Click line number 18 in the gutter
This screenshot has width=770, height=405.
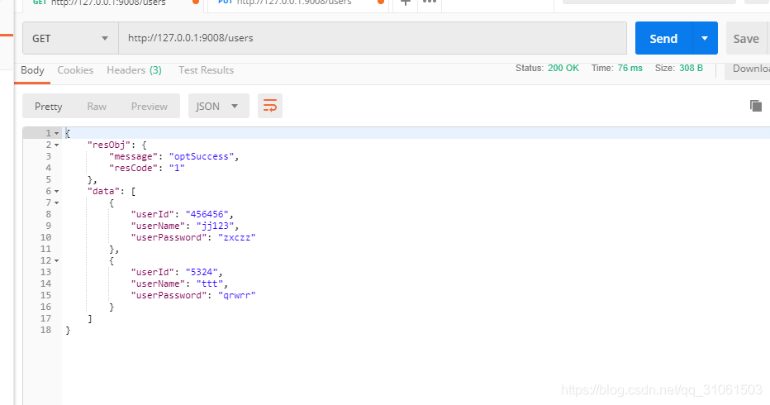pos(45,330)
